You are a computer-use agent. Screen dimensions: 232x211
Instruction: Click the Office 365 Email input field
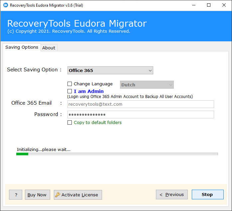[x=141, y=104]
